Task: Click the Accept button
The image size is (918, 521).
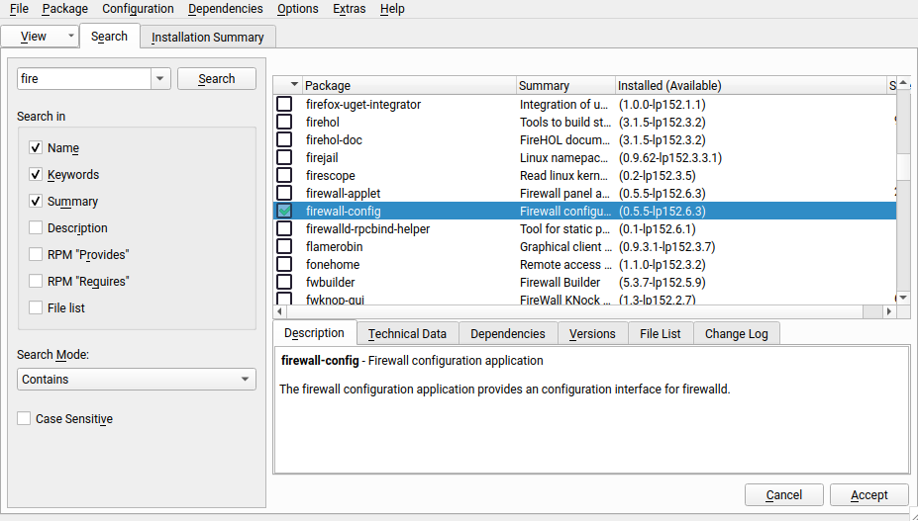Action: click(x=869, y=495)
